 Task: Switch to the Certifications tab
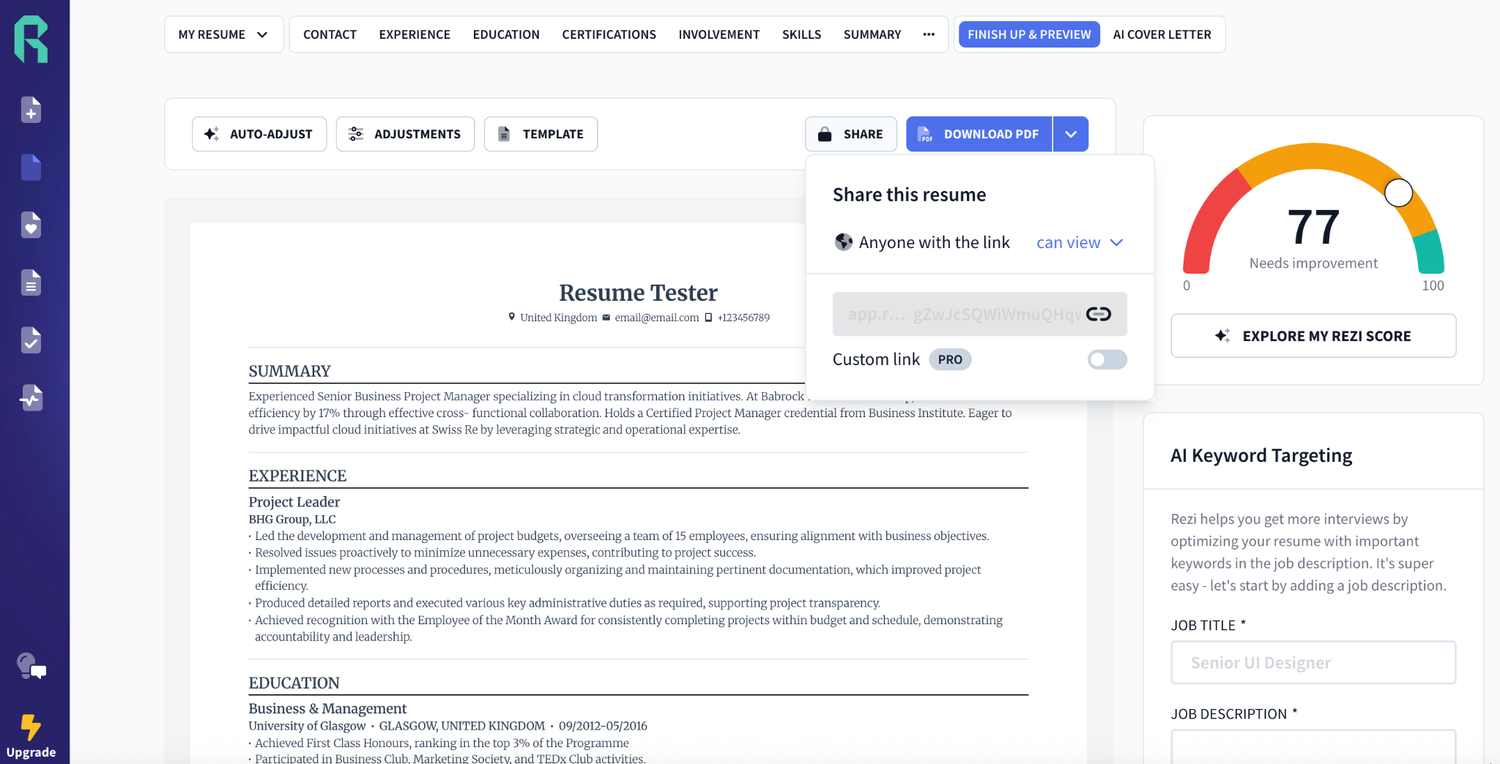609,34
